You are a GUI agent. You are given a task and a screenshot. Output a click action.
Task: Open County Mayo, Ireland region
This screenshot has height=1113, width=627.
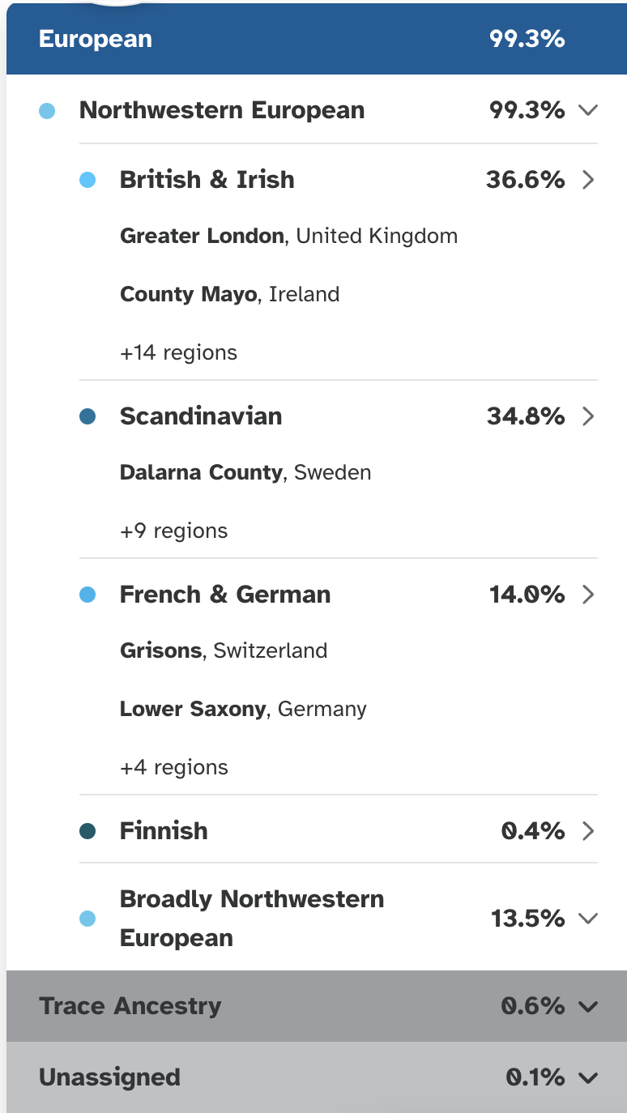[229, 295]
